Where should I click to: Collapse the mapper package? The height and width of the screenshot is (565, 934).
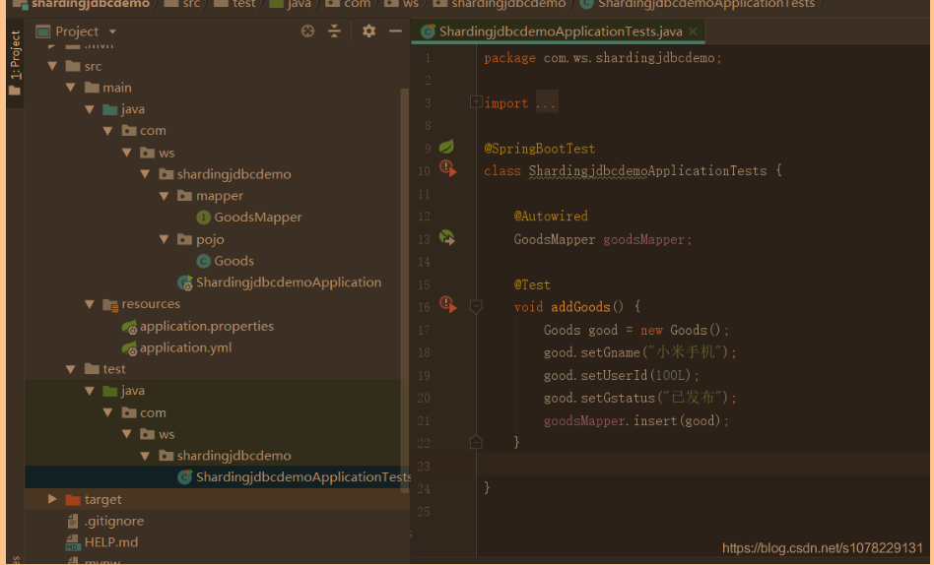[164, 196]
